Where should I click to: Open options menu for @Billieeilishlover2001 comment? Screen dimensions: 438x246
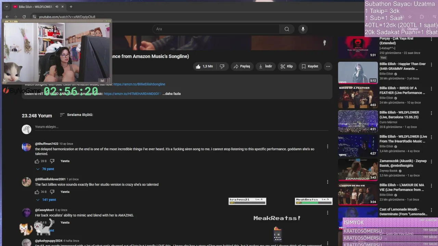pyautogui.click(x=327, y=182)
